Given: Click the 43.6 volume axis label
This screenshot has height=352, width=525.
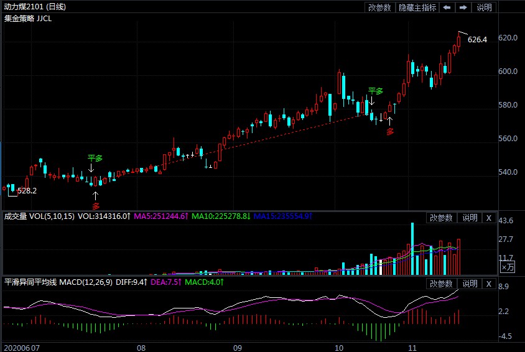Looking at the screenshot, I should (x=506, y=221).
